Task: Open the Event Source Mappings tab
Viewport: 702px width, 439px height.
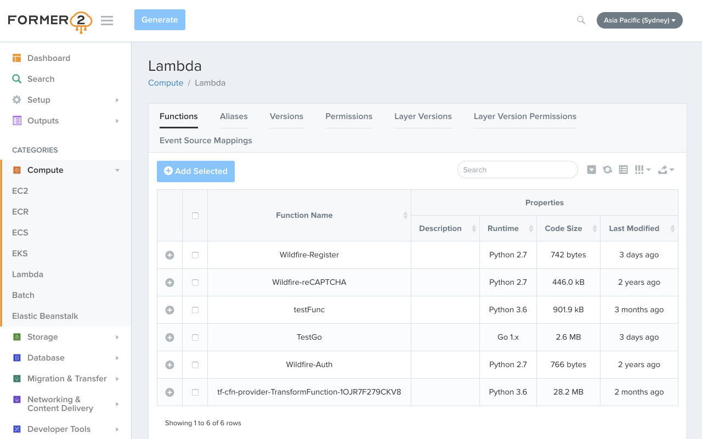Action: coord(206,140)
